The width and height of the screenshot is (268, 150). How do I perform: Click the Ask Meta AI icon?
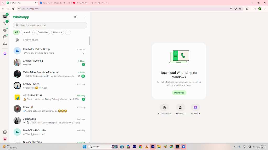click(195, 107)
